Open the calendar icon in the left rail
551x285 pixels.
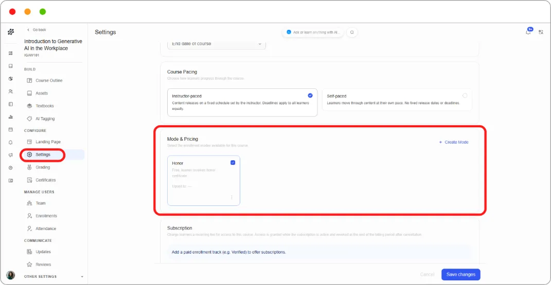[10, 129]
